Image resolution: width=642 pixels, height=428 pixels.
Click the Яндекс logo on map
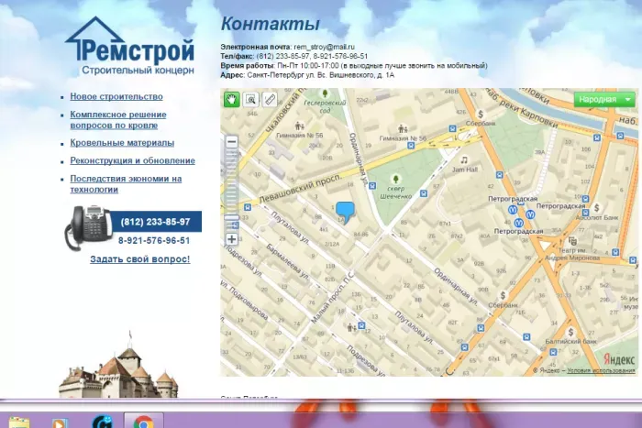(x=619, y=359)
